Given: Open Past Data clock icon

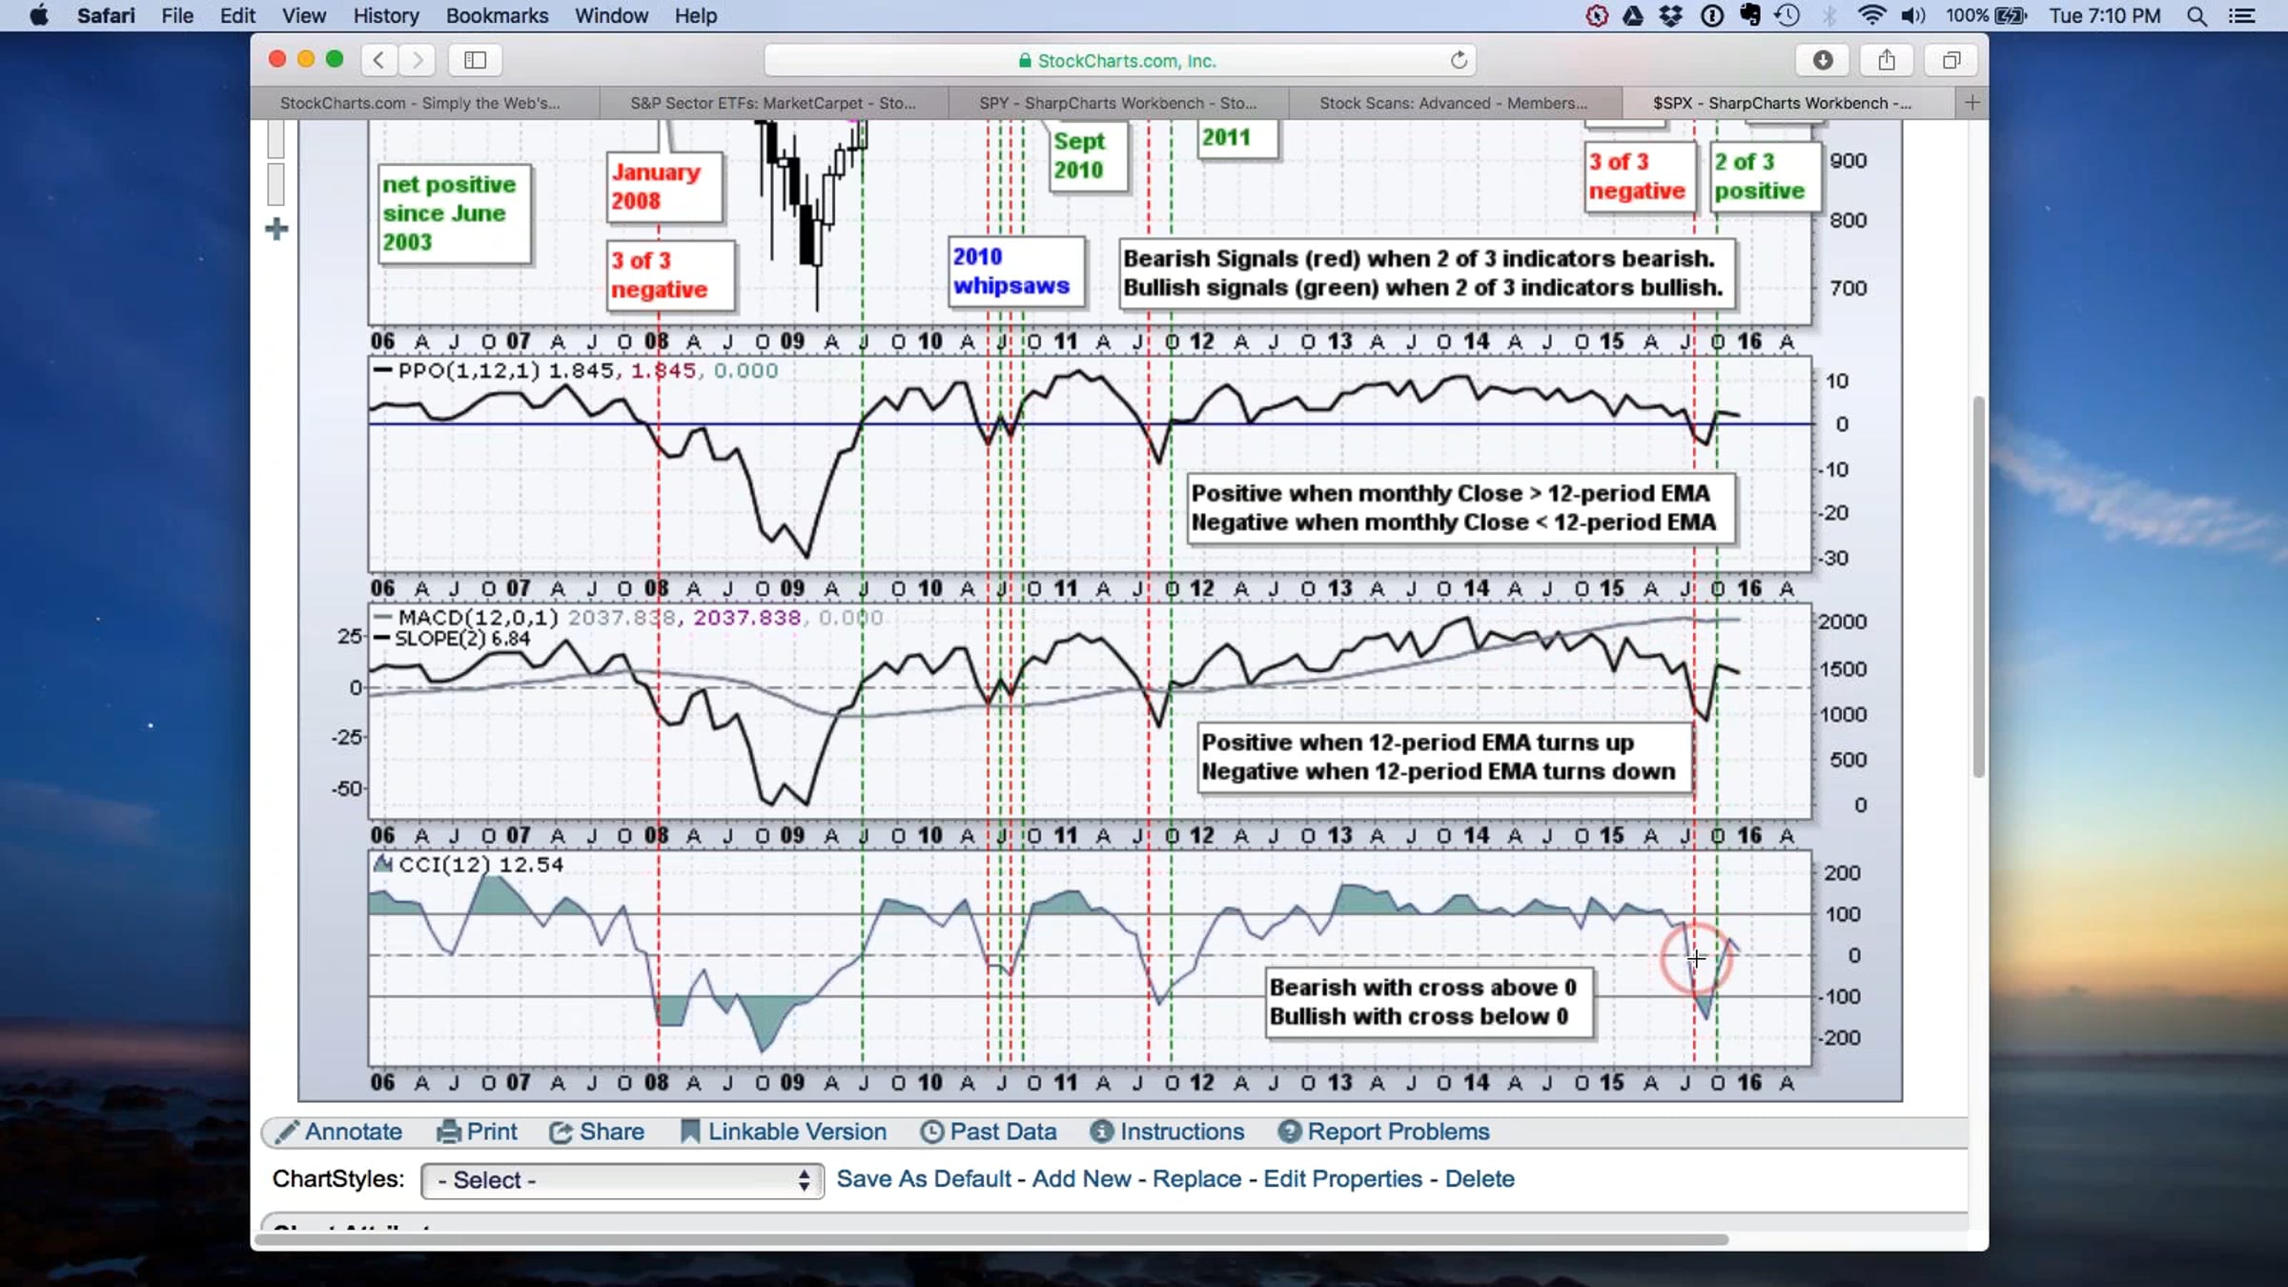Looking at the screenshot, I should [x=931, y=1132].
